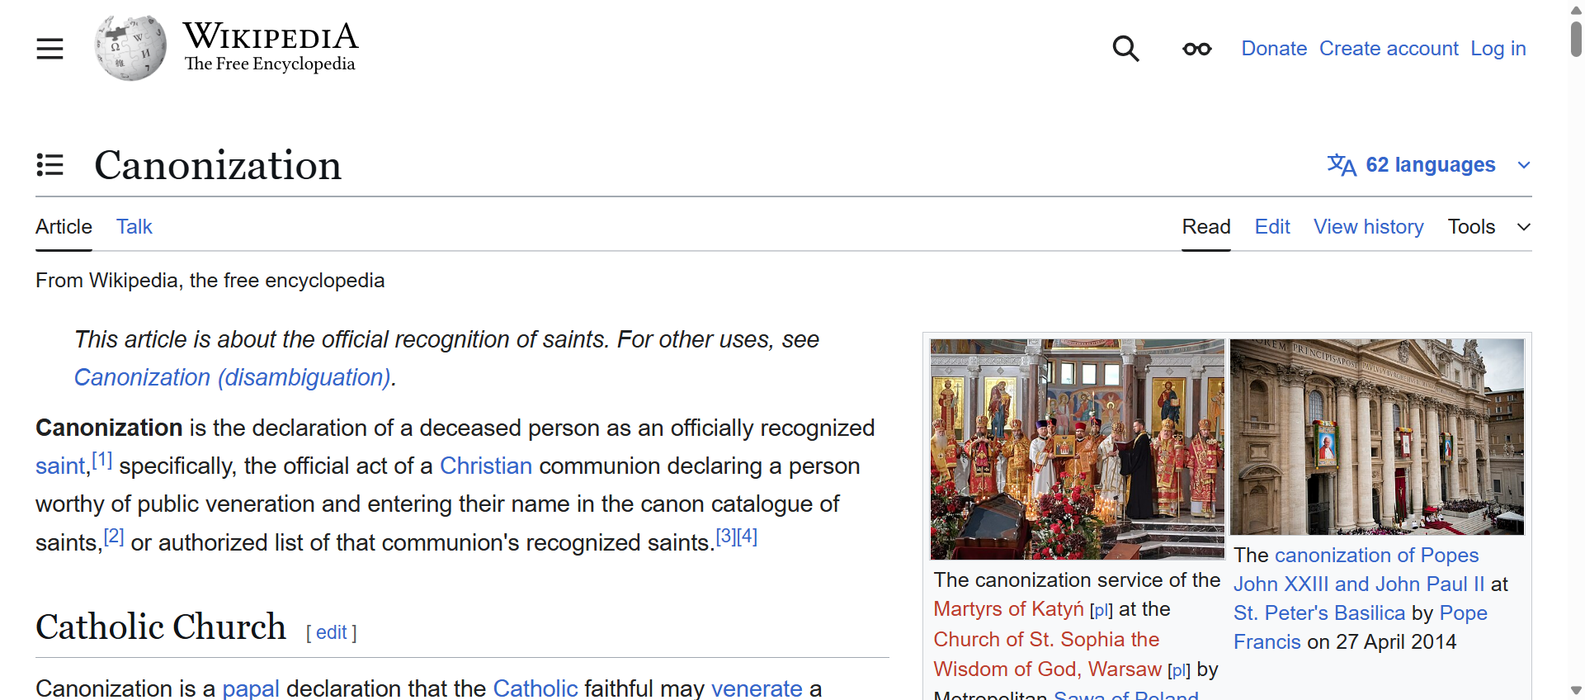Open Canonization (disambiguation) link
The height and width of the screenshot is (700, 1585).
click(x=233, y=377)
